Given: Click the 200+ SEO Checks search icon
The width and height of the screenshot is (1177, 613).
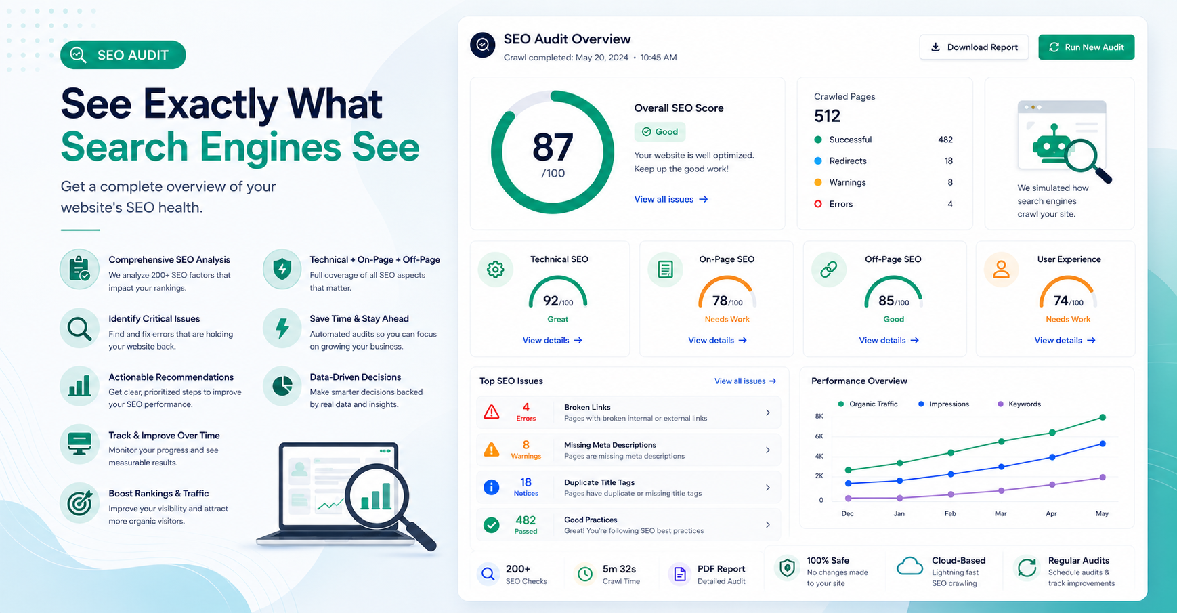Looking at the screenshot, I should 488,574.
